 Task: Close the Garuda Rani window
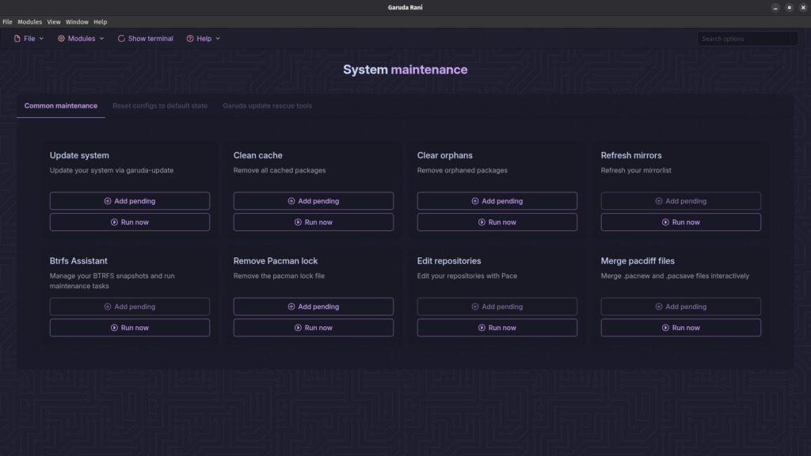pyautogui.click(x=803, y=8)
